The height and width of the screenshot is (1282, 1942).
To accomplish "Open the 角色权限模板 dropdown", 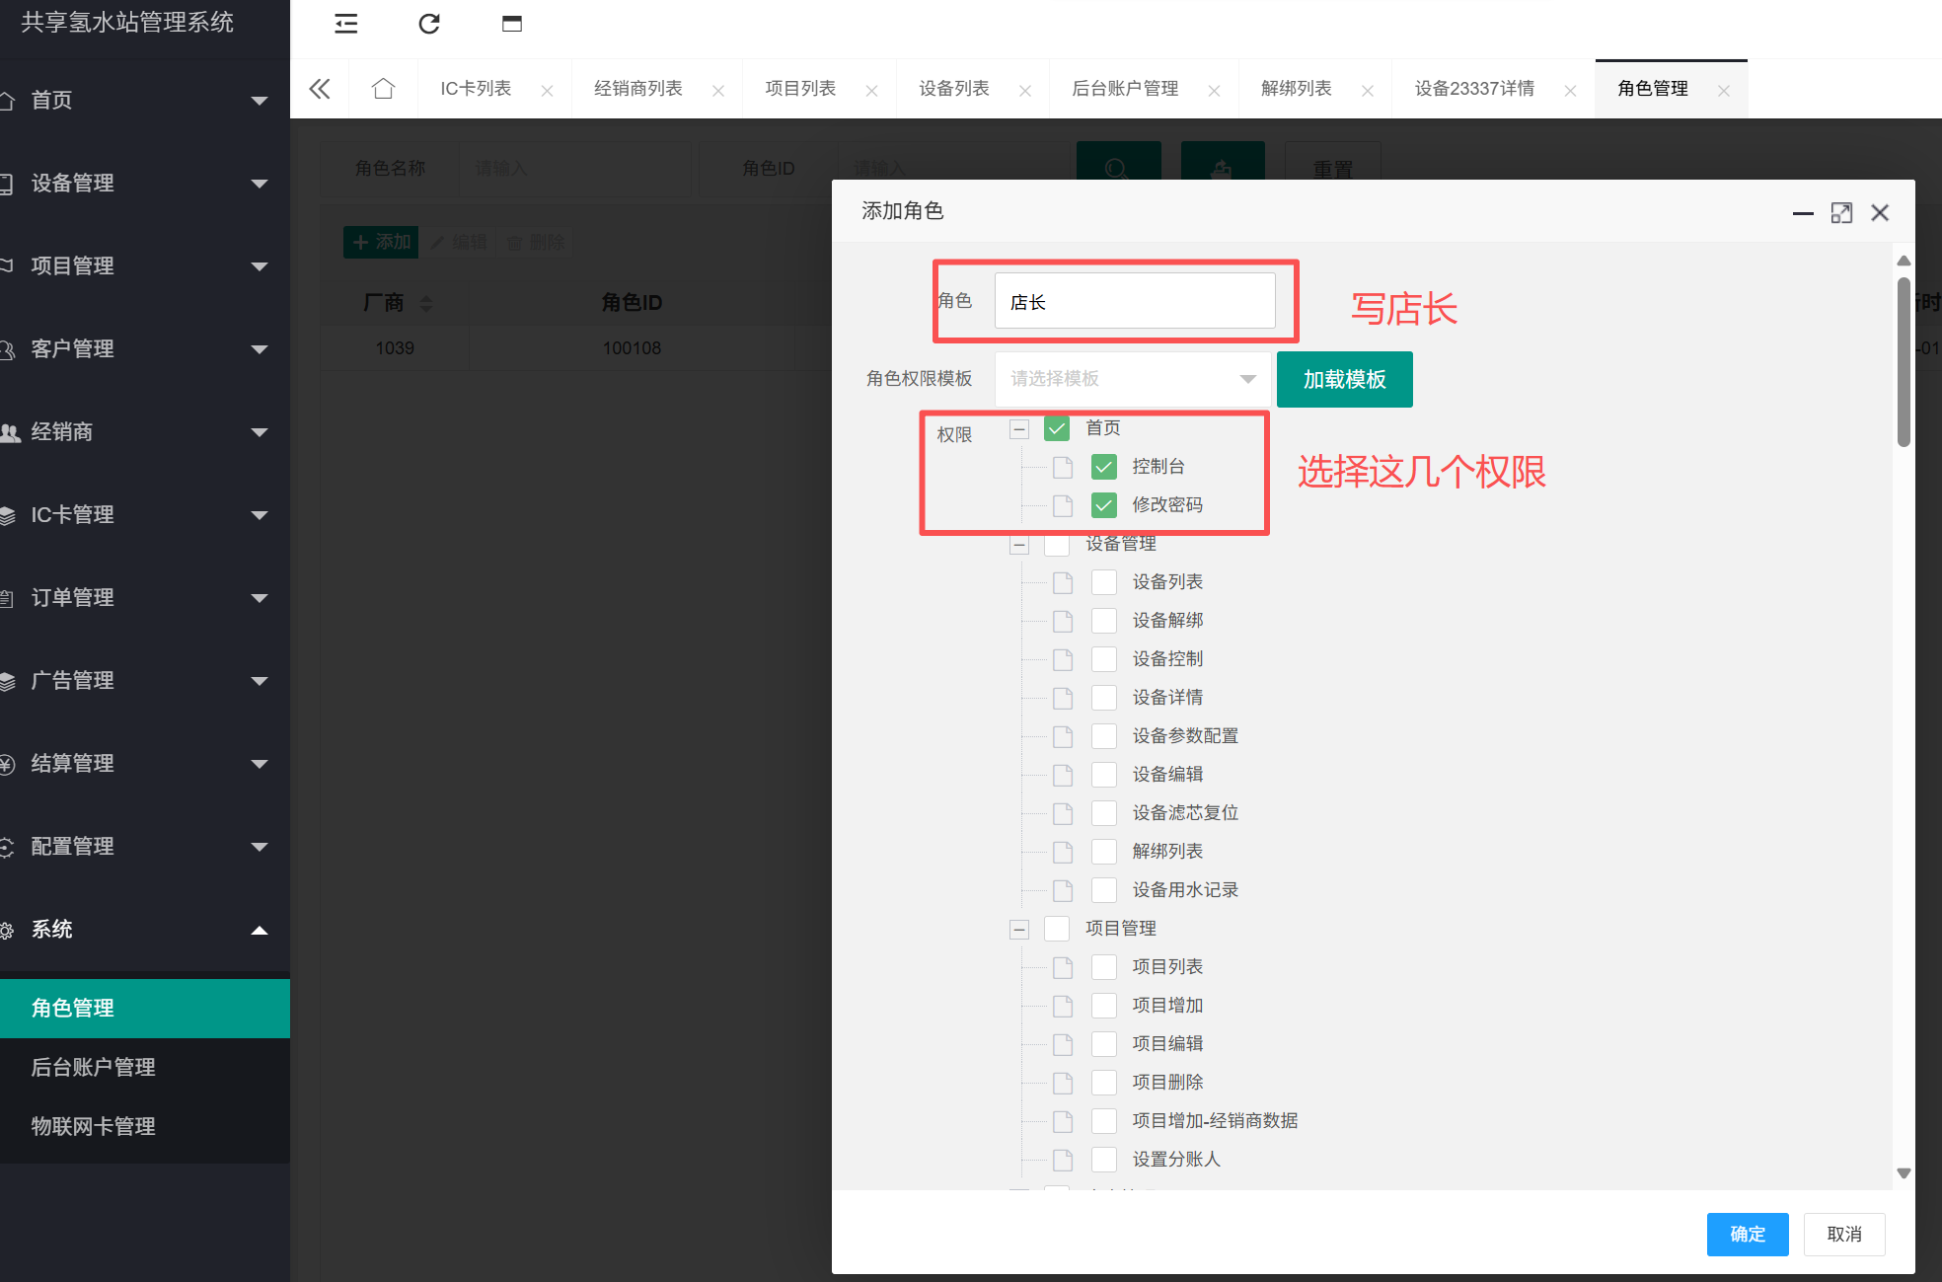I will point(1133,379).
